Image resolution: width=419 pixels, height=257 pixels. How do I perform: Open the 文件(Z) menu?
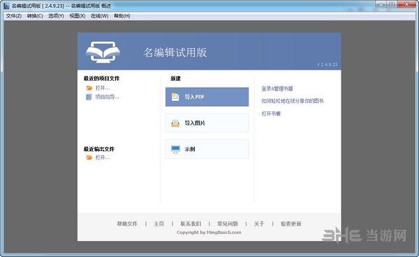[x=14, y=16]
